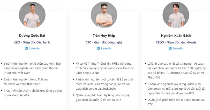Open the LinkedIn text link in the CEO card

pyautogui.click(x=34, y=48)
